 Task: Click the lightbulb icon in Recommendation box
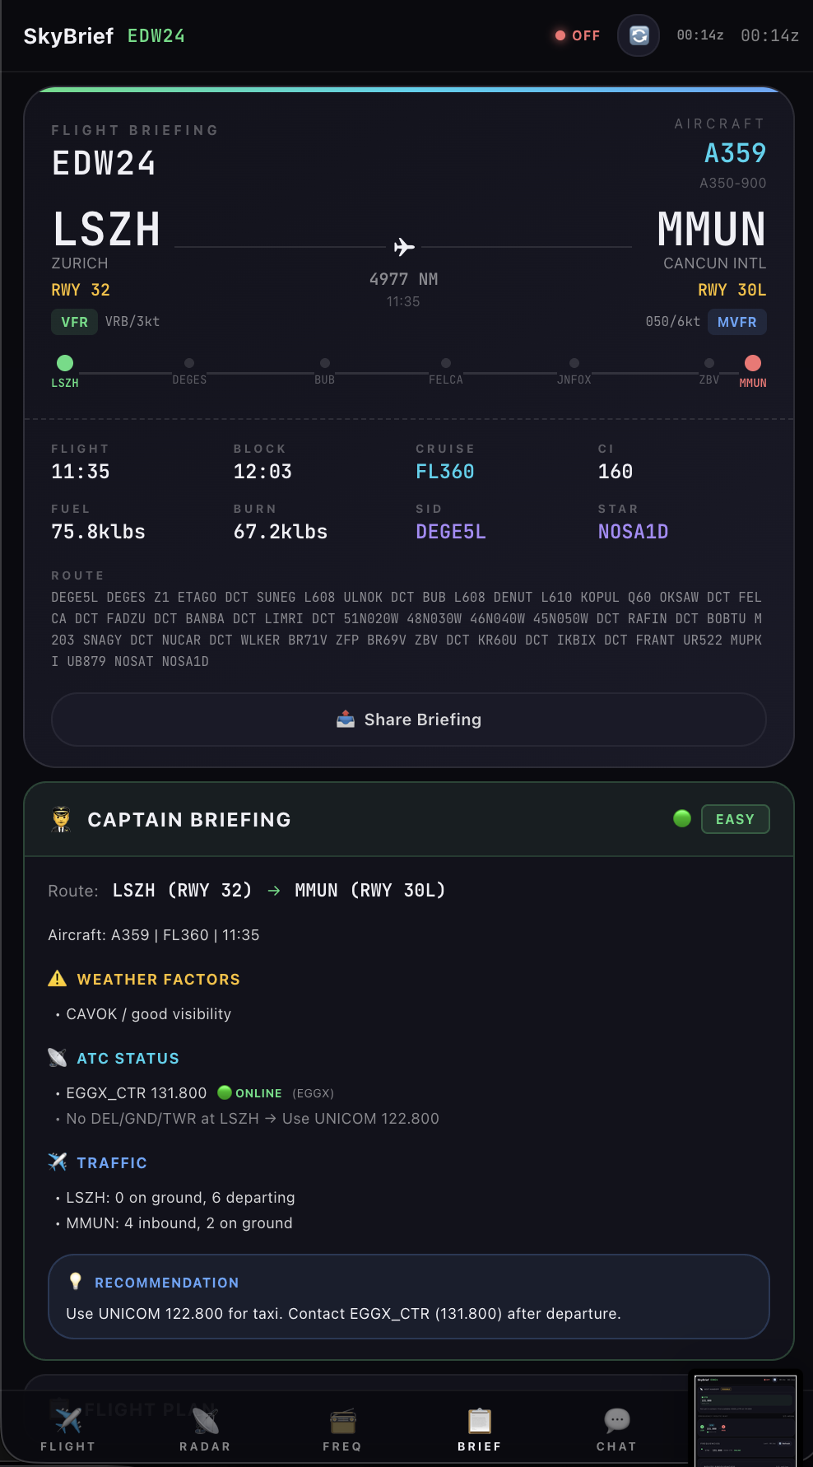tap(74, 1282)
